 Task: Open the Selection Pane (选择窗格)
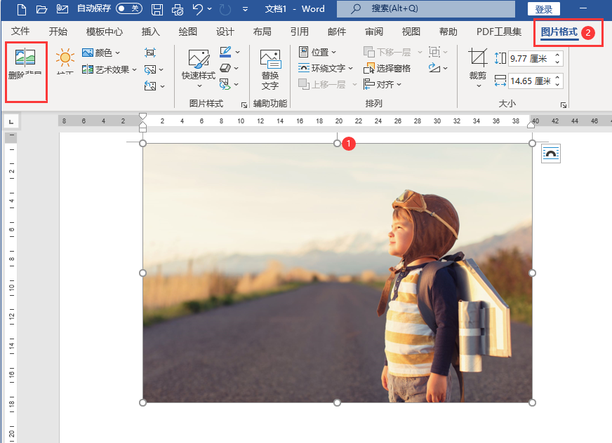pyautogui.click(x=387, y=69)
